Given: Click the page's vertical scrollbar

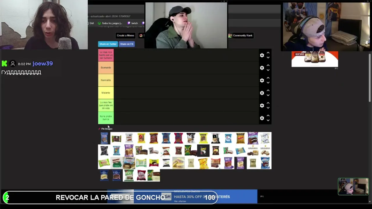Looking at the screenshot, I should click(370, 78).
